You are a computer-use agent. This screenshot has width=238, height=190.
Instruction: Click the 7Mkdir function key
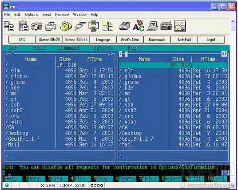coord(149,178)
